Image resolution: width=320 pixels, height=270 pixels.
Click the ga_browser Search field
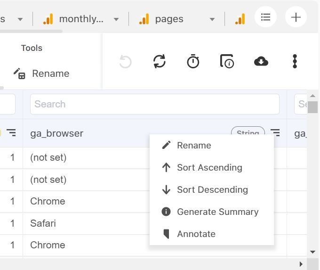pos(155,104)
